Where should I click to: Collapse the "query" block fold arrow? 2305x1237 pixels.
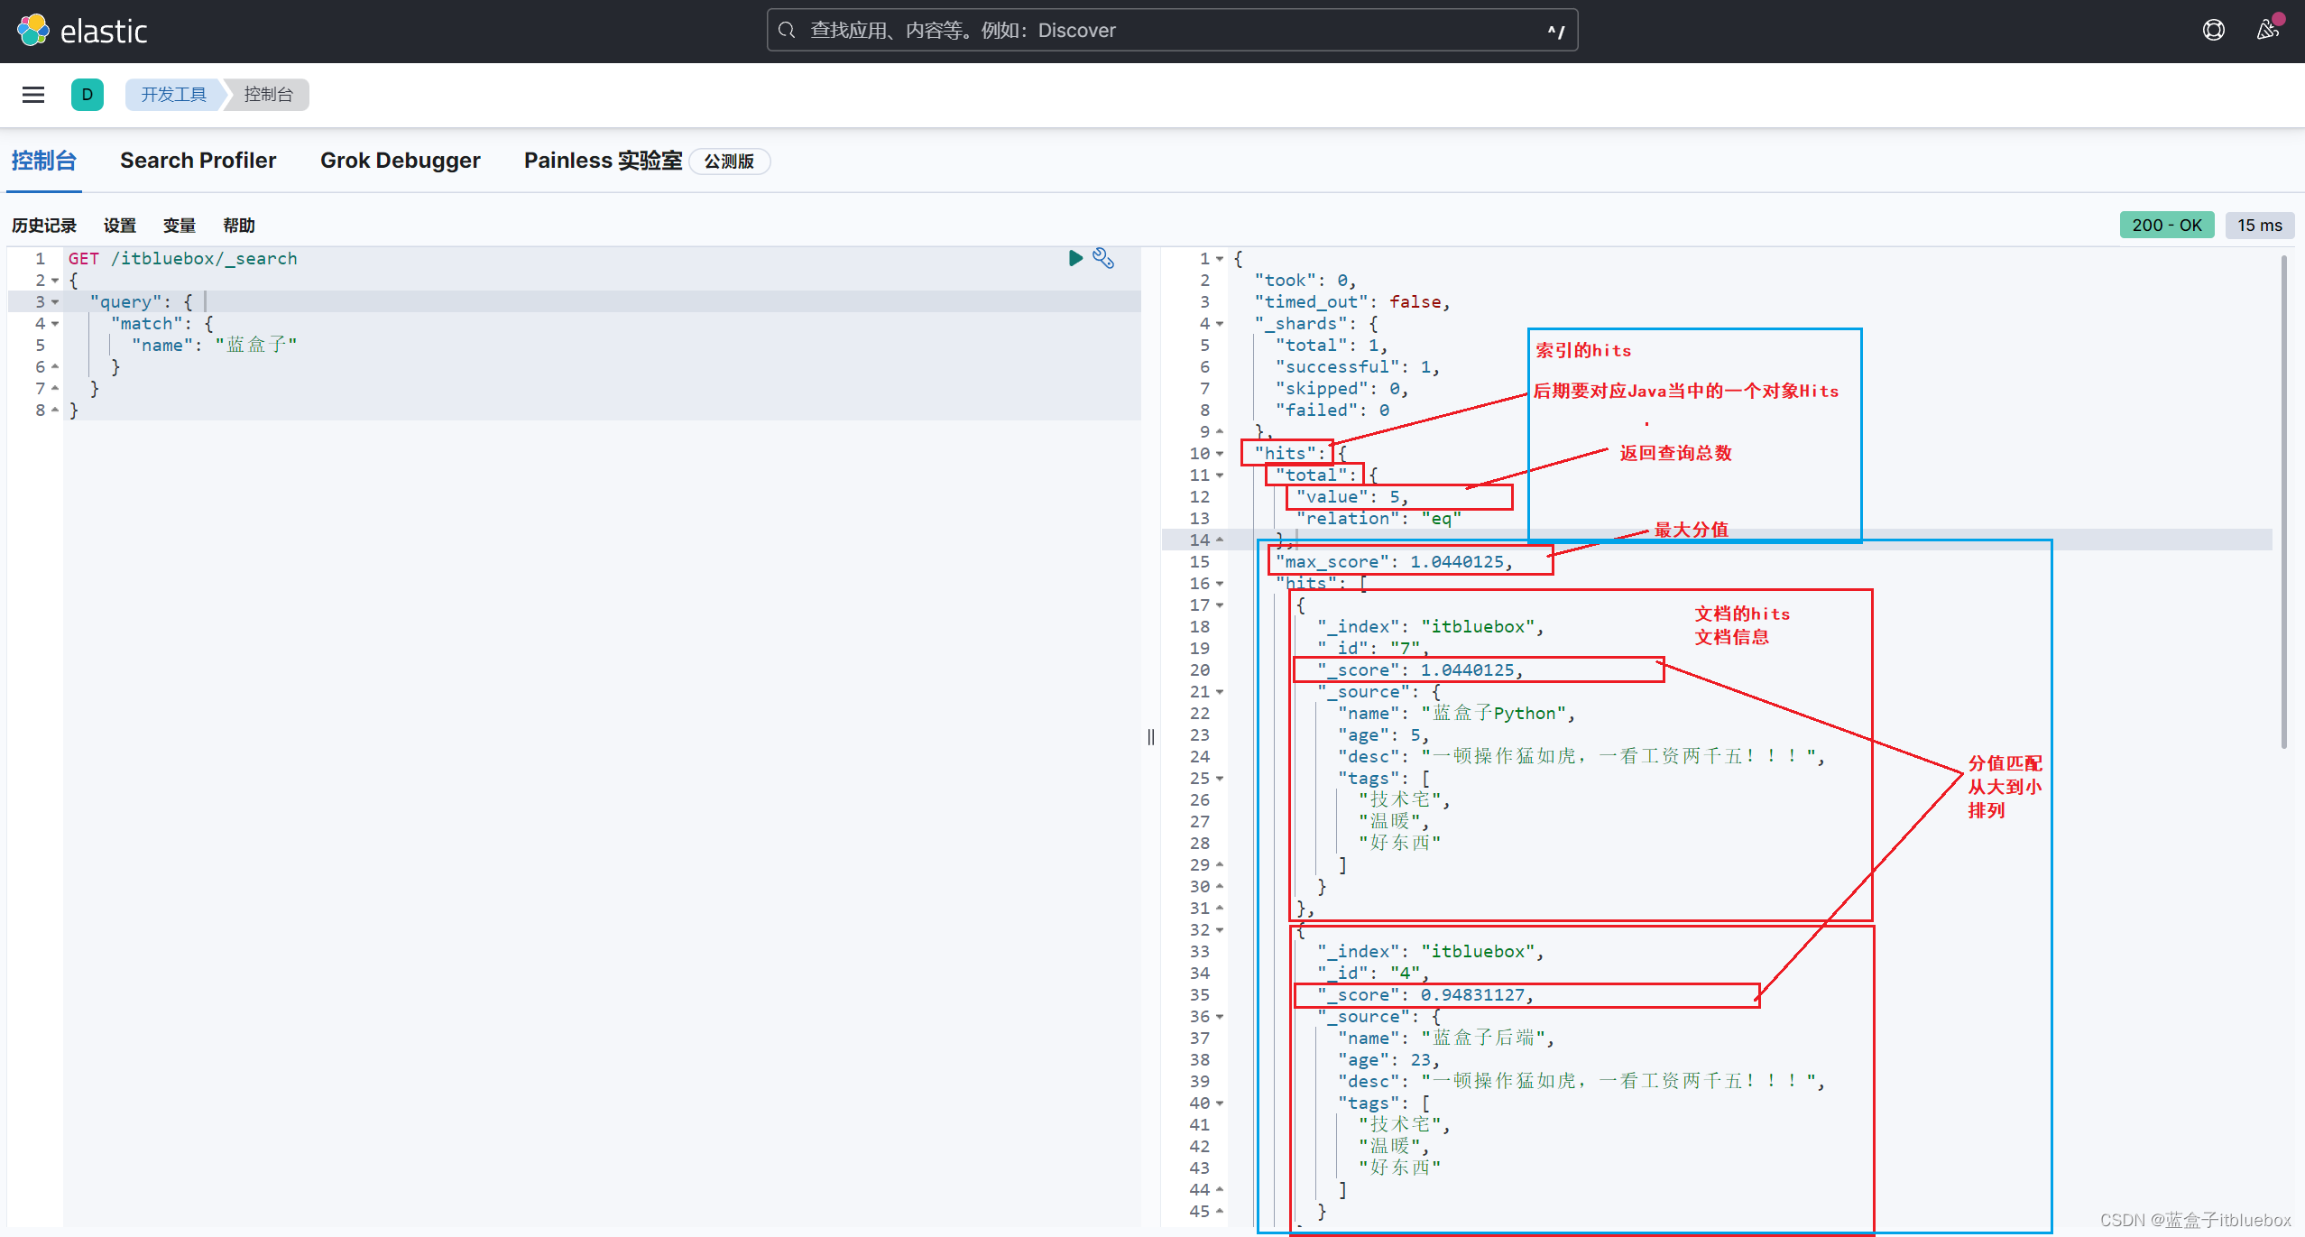tap(55, 302)
